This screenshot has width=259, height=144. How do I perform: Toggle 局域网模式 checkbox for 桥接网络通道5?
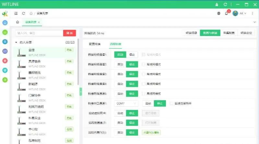(144, 94)
